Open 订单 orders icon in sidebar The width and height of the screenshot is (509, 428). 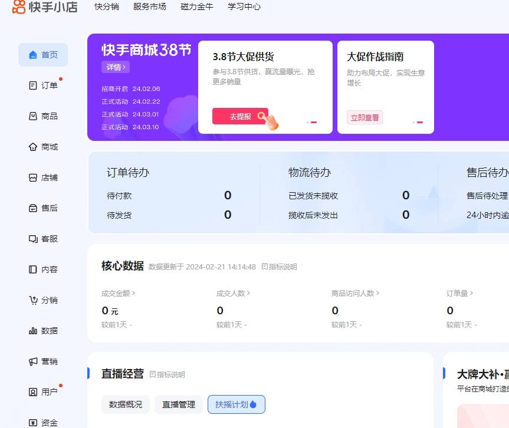[x=33, y=85]
